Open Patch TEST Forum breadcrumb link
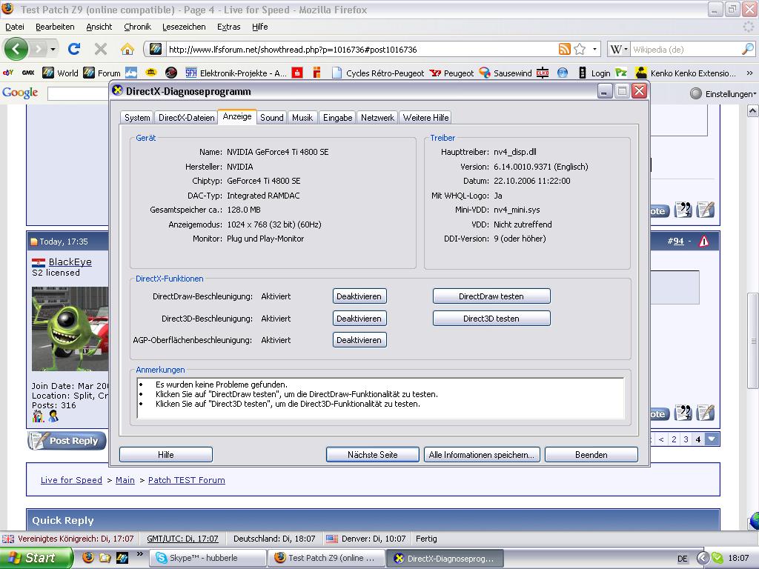Viewport: 759px width, 569px height. pos(186,480)
